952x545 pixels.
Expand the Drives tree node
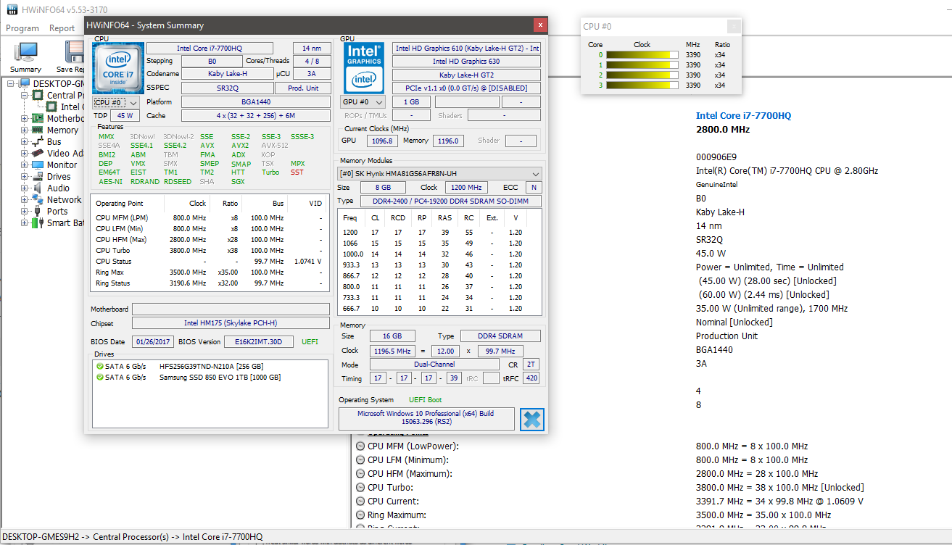click(x=25, y=176)
